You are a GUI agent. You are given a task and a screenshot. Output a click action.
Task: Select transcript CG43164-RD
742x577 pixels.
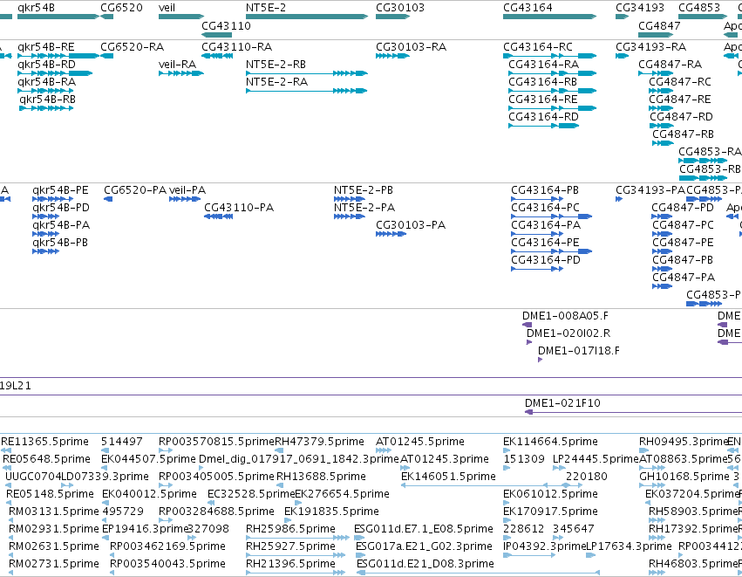tap(544, 126)
